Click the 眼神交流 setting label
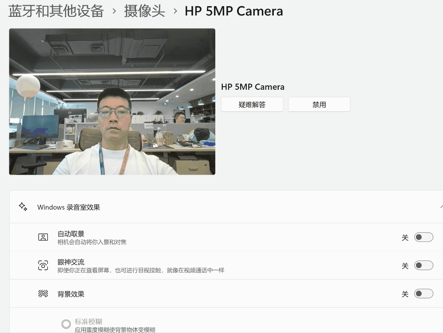 71,262
